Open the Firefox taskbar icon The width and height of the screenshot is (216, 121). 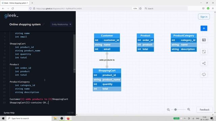68,118
